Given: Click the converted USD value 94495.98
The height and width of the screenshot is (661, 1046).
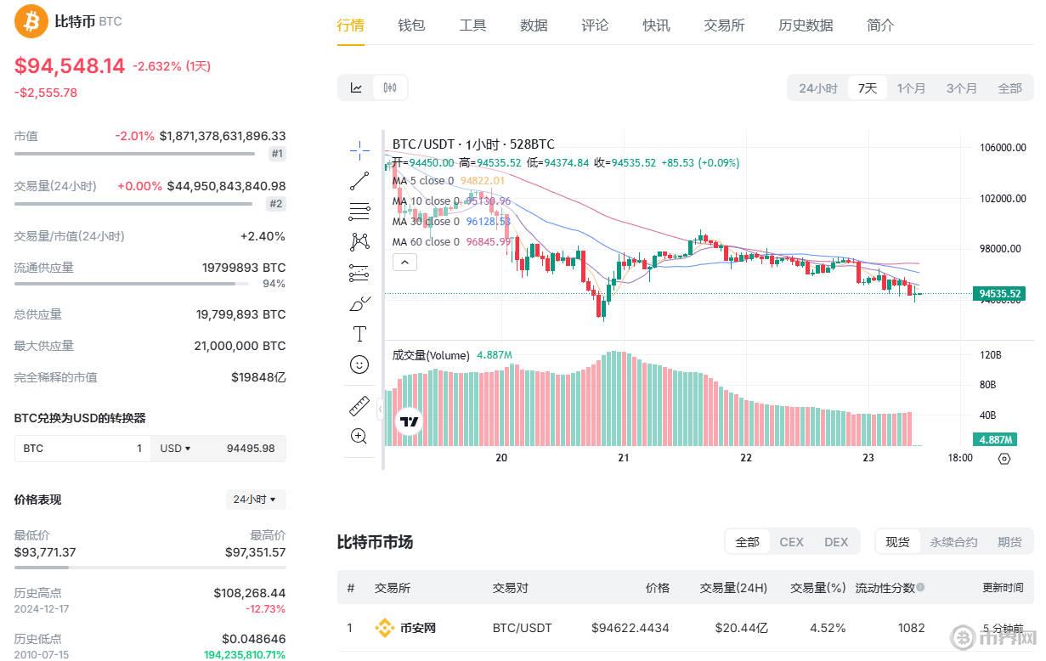Looking at the screenshot, I should click(x=251, y=448).
